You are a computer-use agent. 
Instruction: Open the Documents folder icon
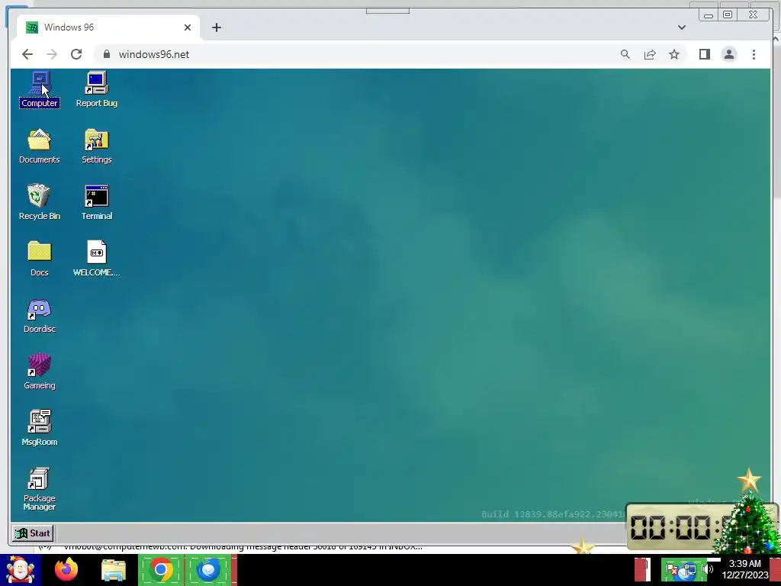point(40,146)
